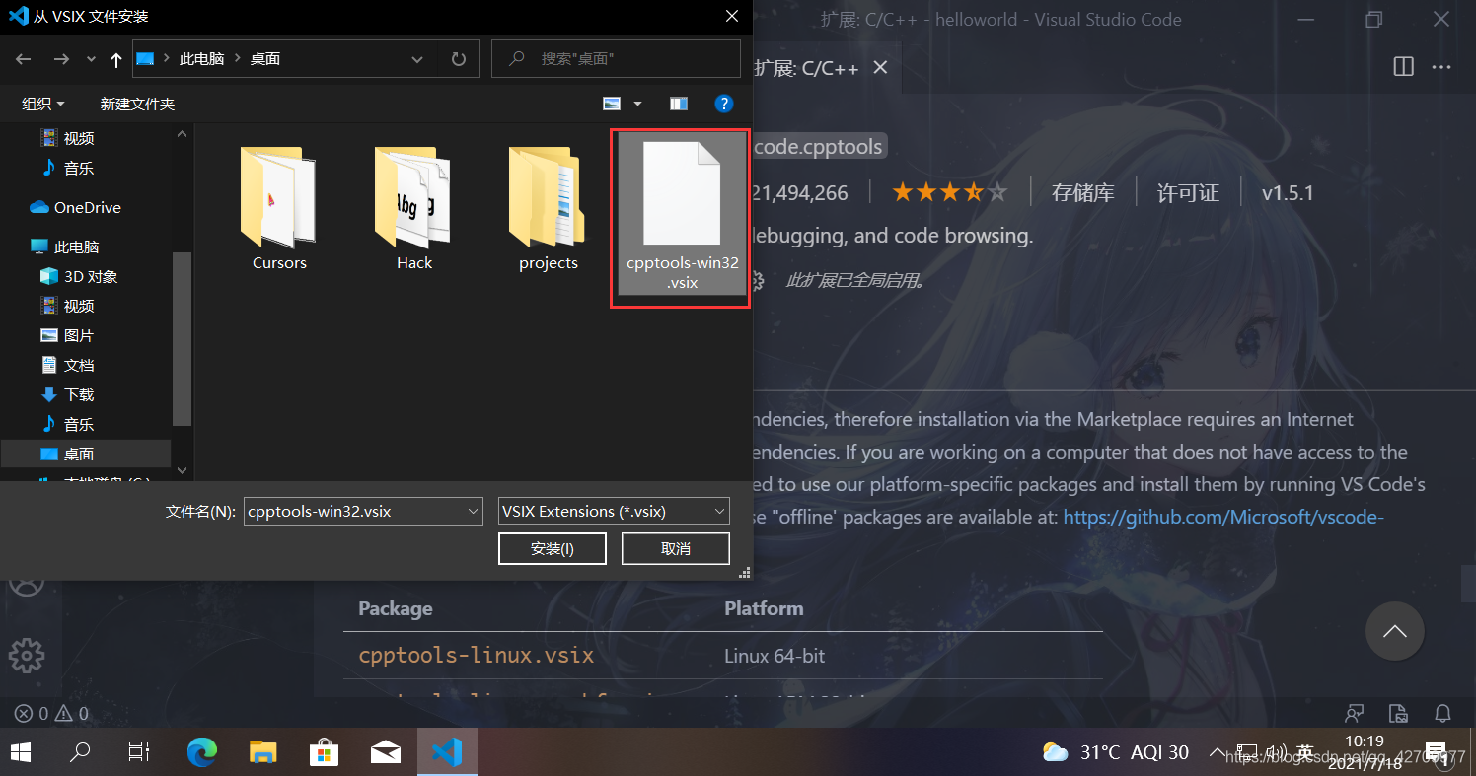Image resolution: width=1476 pixels, height=776 pixels.
Task: Open the 组织 menu
Action: click(43, 104)
